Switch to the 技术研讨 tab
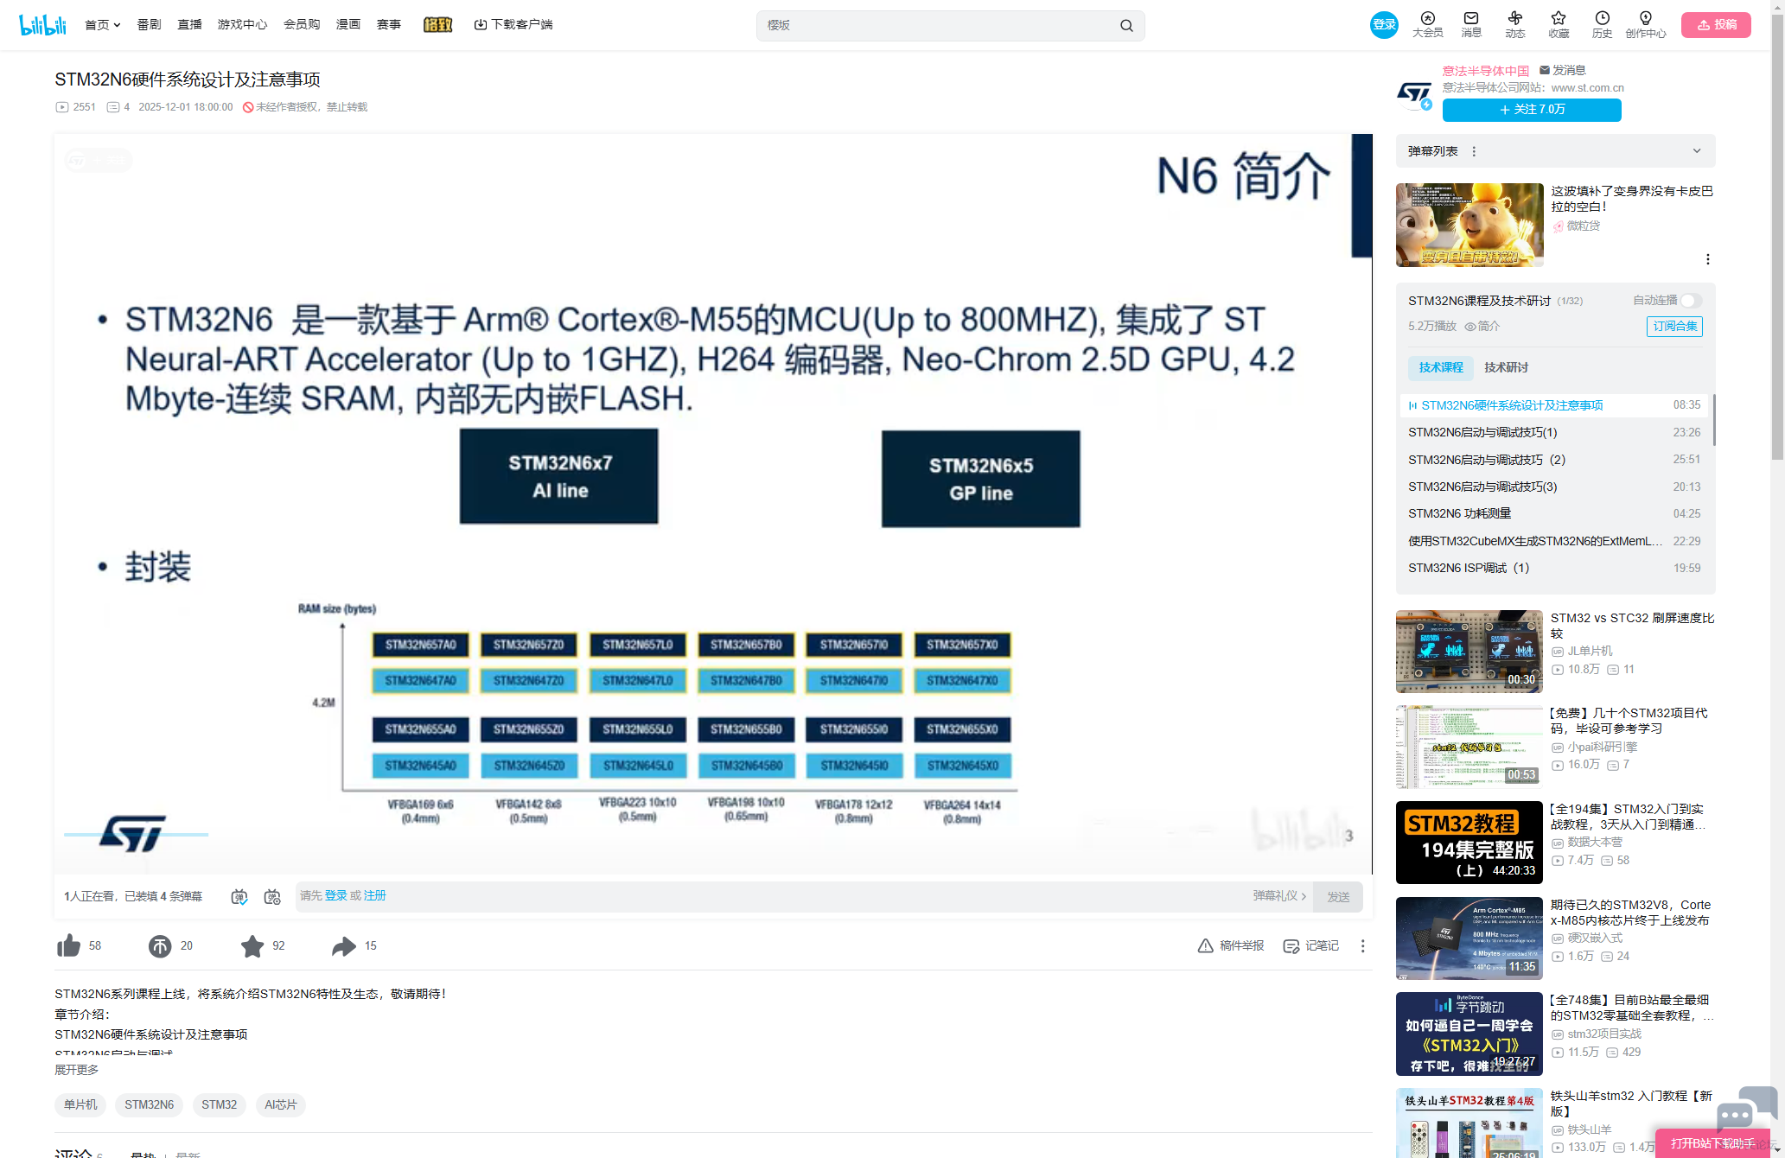Image resolution: width=1785 pixels, height=1158 pixels. (1506, 367)
